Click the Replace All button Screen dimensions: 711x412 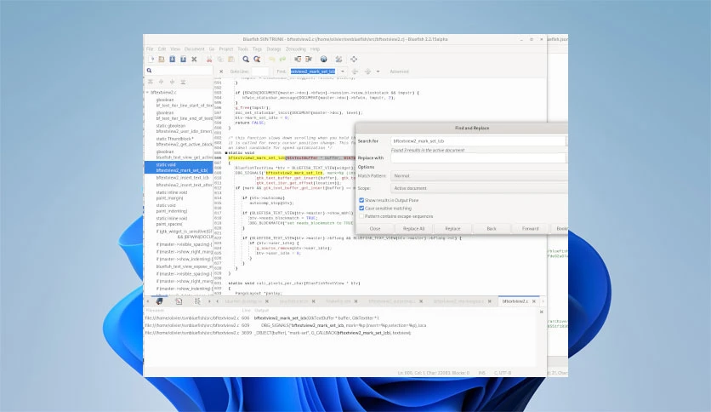click(x=413, y=229)
